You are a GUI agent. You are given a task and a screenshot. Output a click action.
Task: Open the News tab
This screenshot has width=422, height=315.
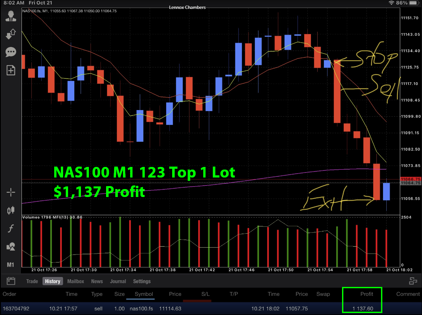click(x=97, y=281)
